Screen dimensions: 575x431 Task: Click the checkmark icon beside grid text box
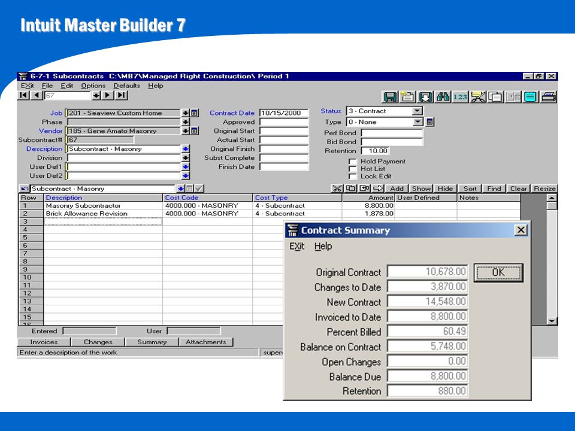coord(199,189)
